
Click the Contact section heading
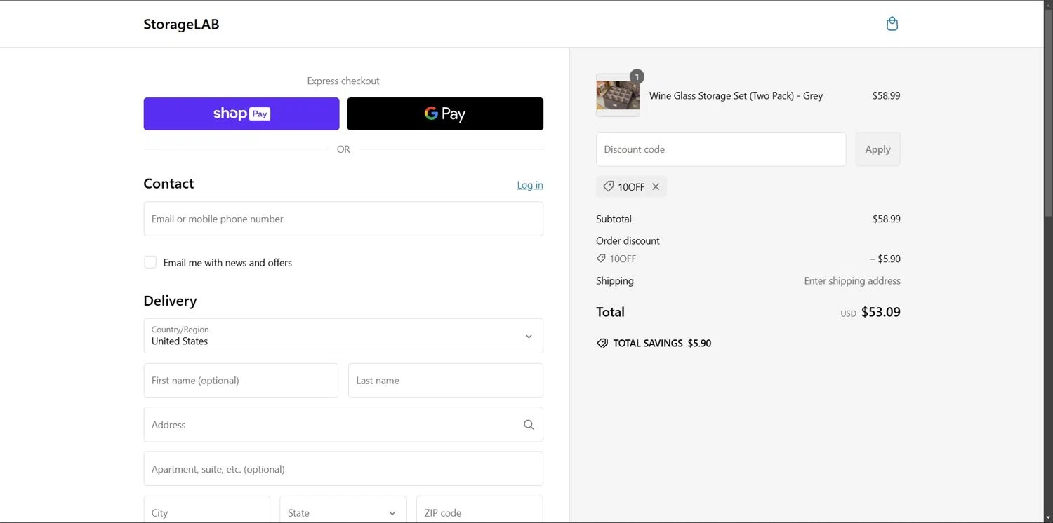[x=168, y=184]
